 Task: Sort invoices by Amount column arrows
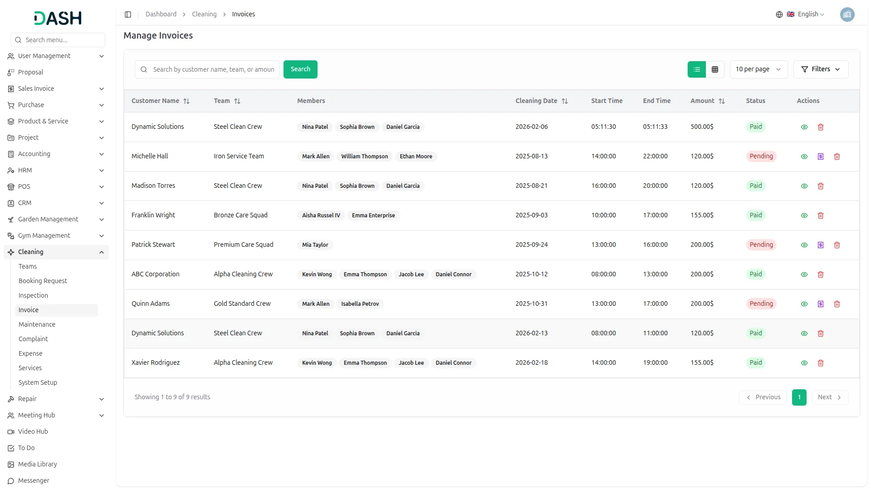722,101
